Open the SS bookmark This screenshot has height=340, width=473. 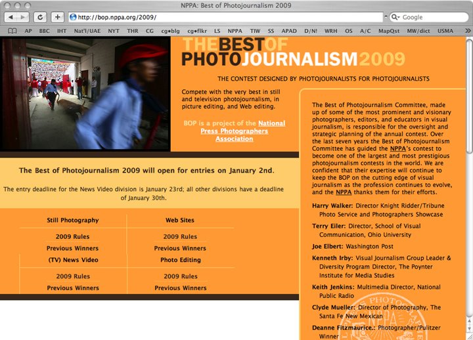[x=271, y=31]
